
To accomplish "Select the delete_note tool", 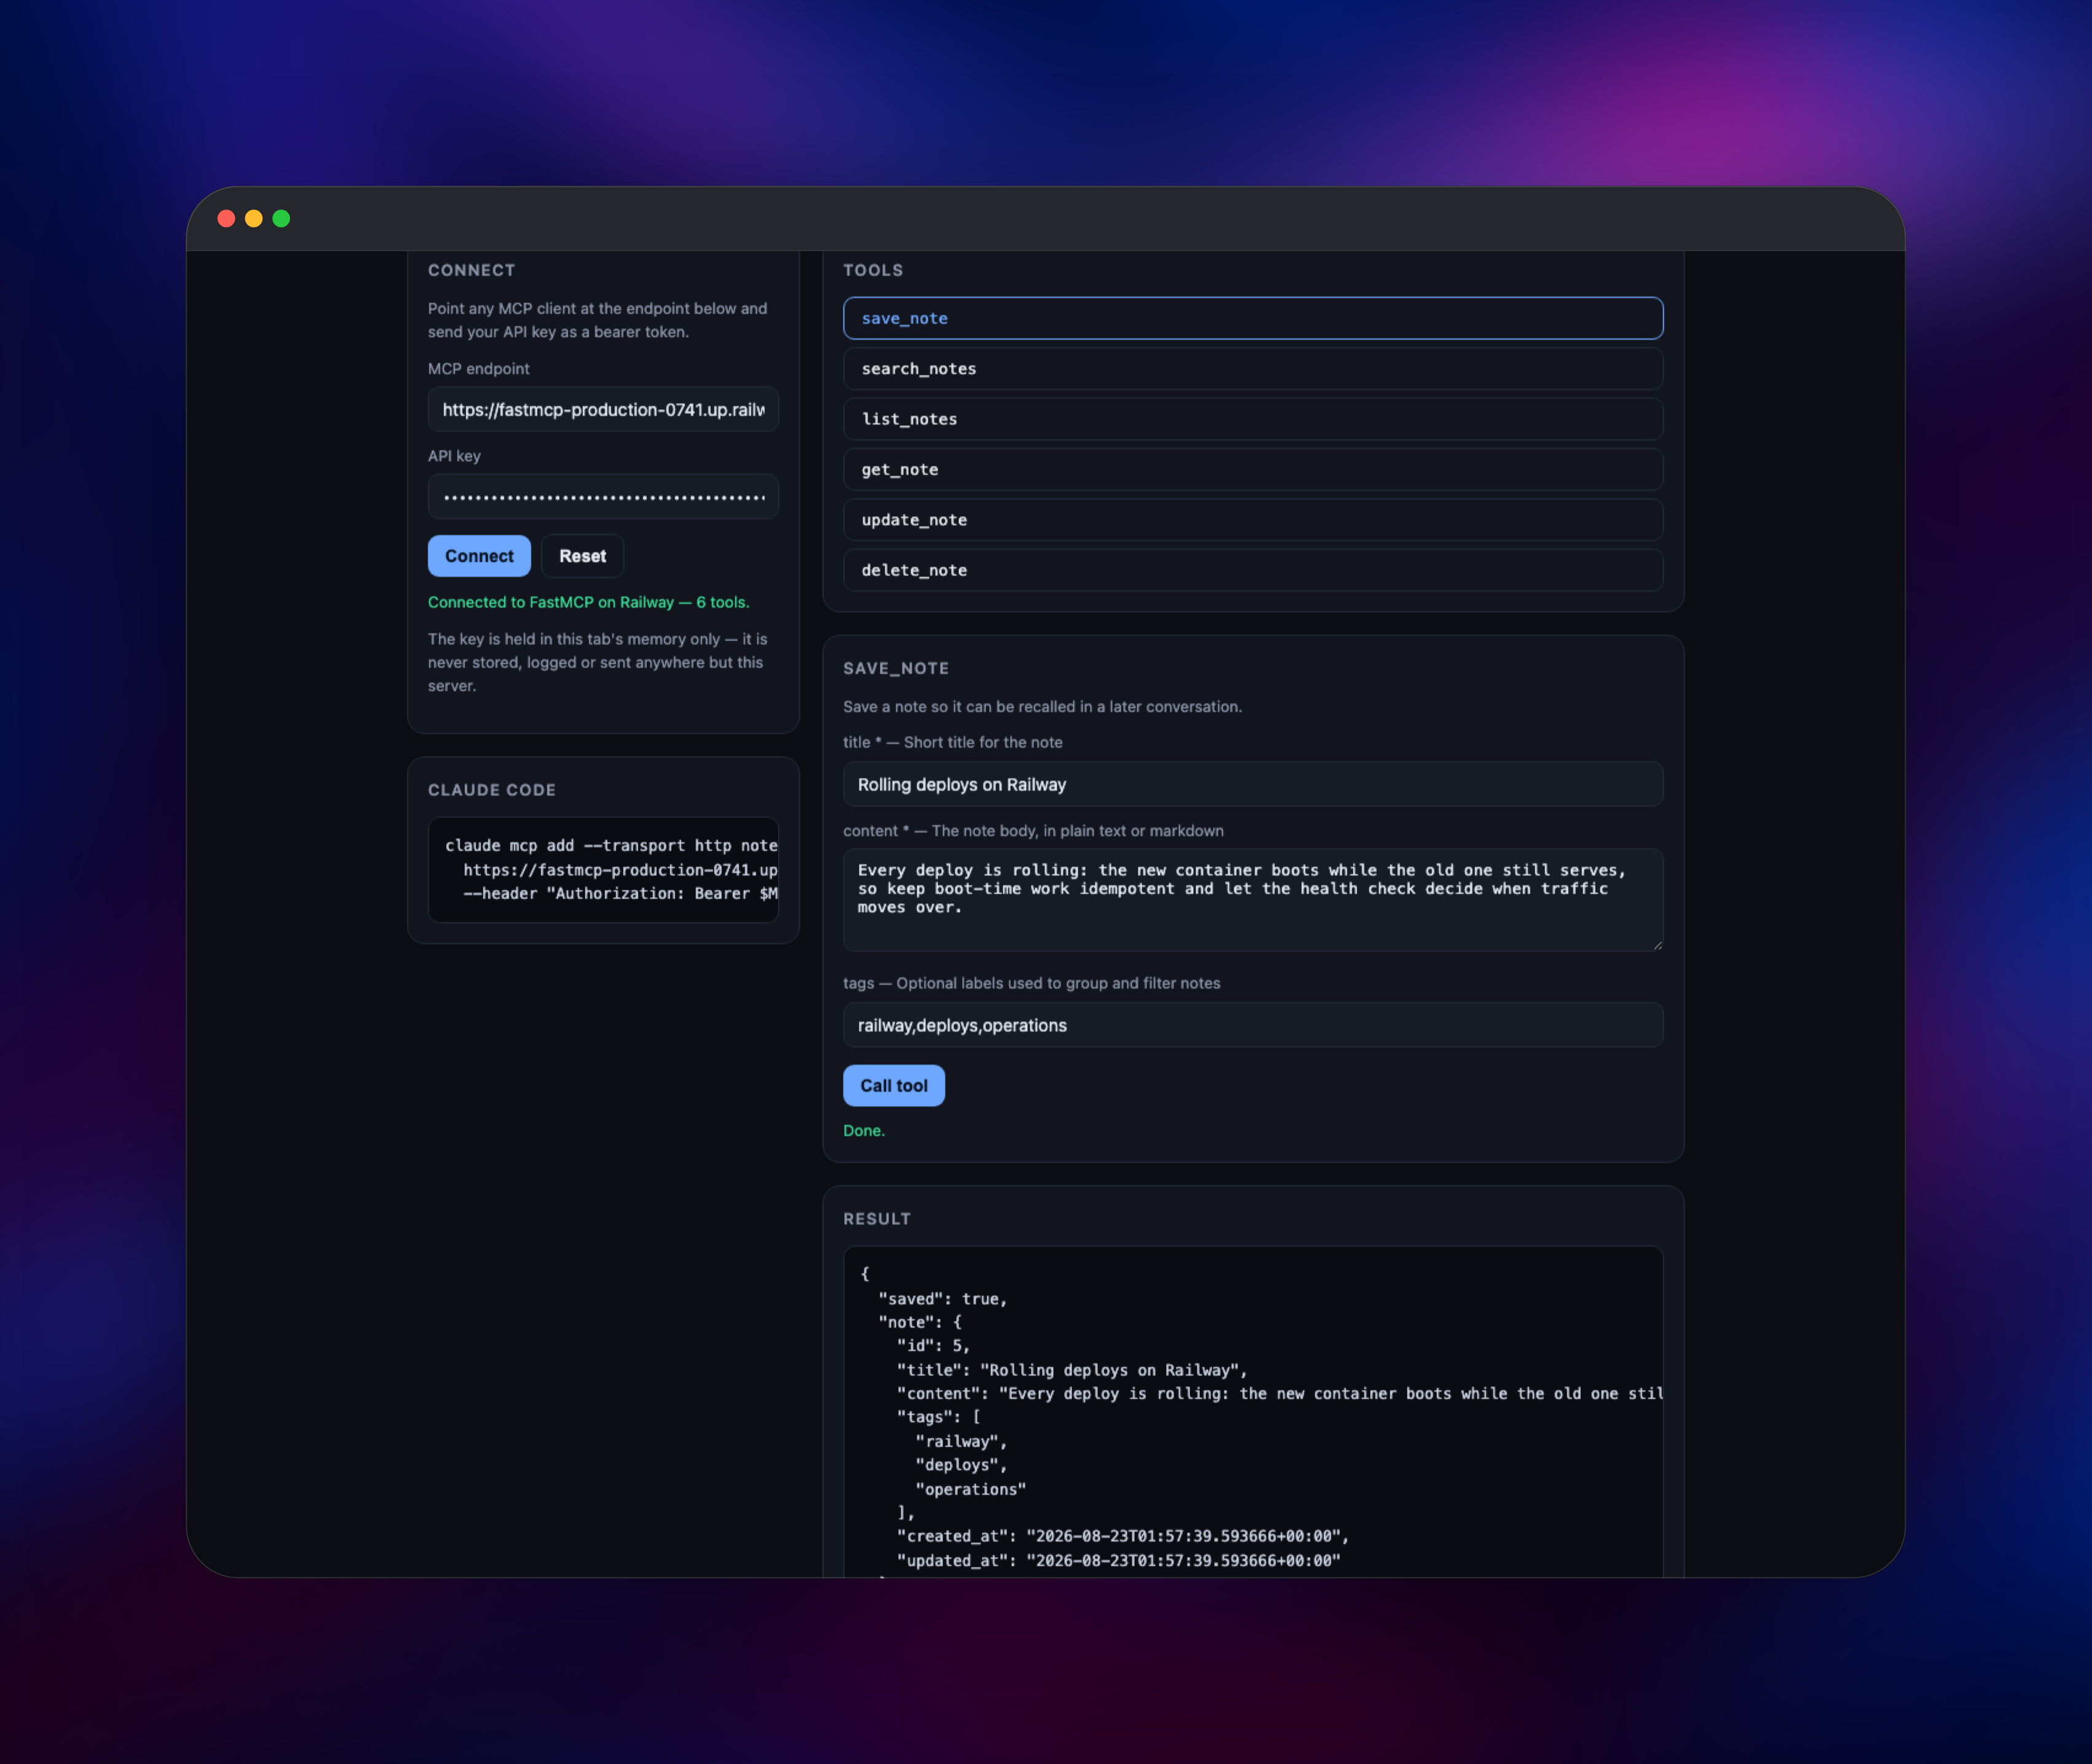I will pyautogui.click(x=1253, y=570).
